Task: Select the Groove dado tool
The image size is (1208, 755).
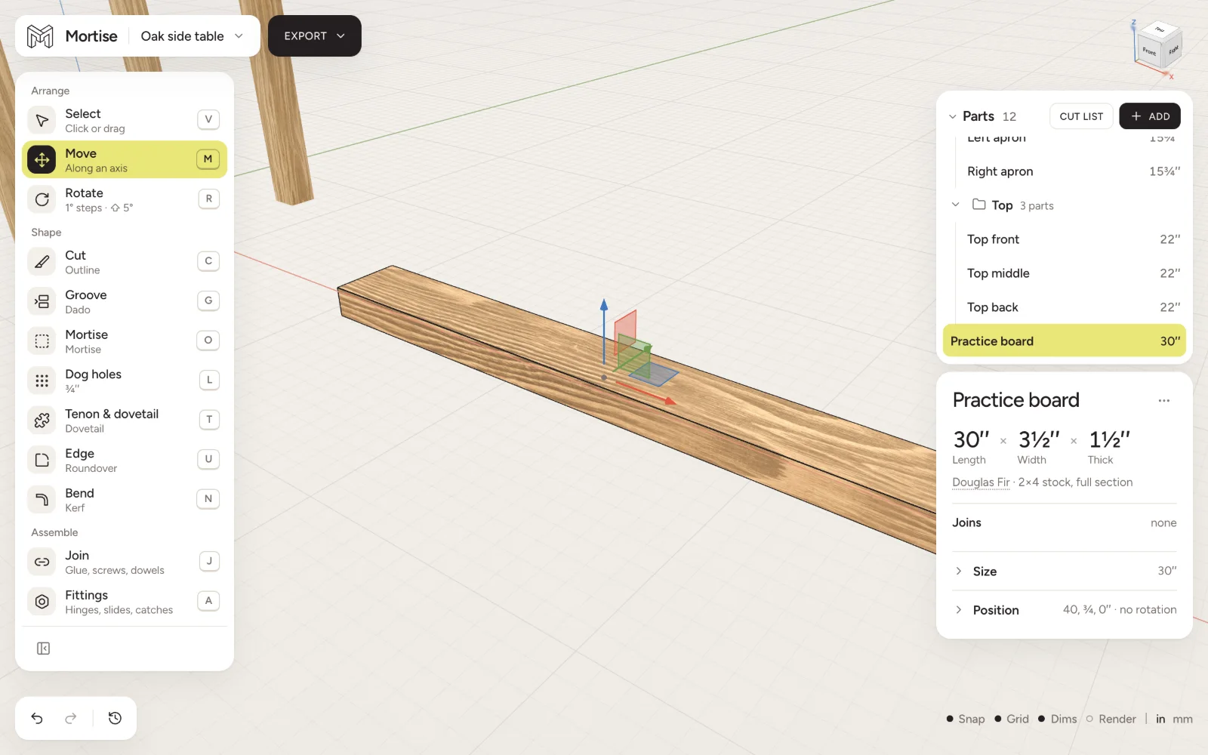Action: click(125, 301)
